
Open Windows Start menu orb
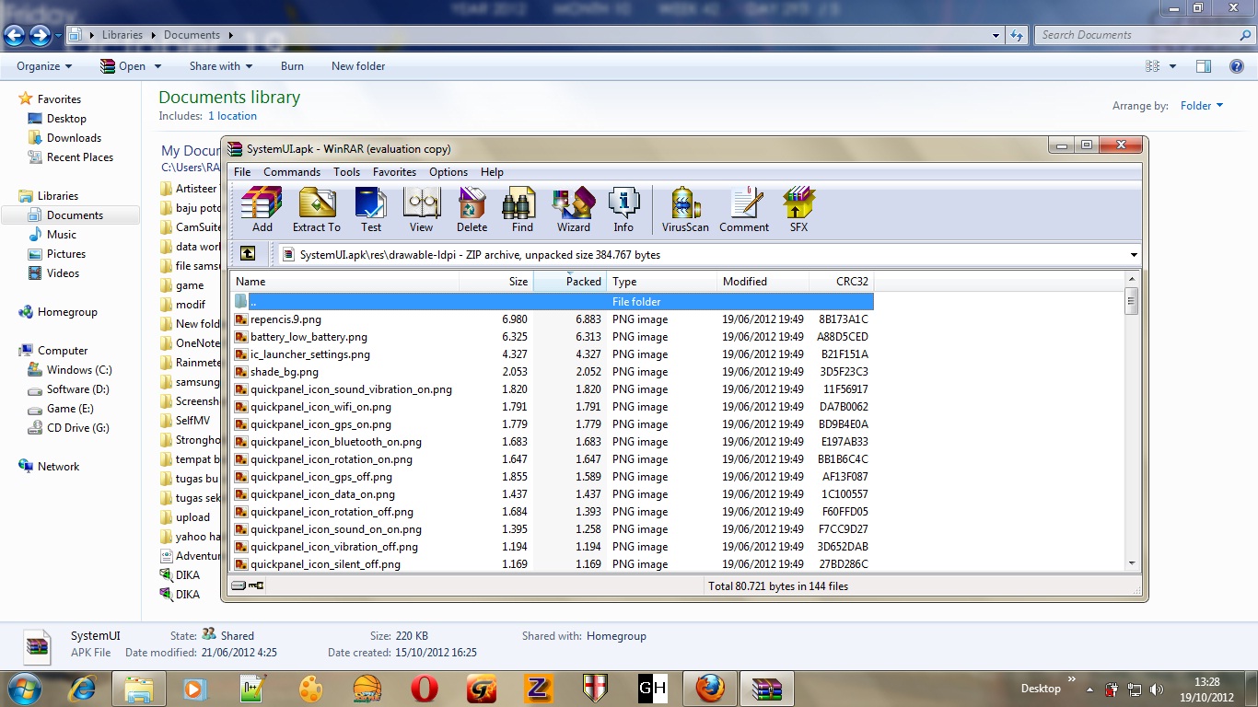click(24, 688)
